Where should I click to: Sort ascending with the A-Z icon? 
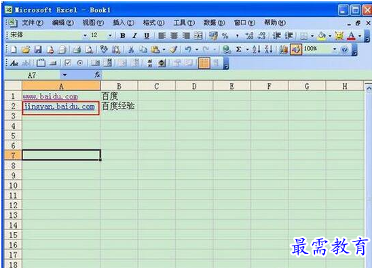(x=257, y=50)
